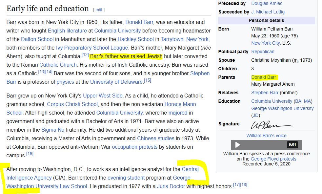Screen dimensions: 322x194
Task: Open citation reference [15]
Action: [148, 80]
